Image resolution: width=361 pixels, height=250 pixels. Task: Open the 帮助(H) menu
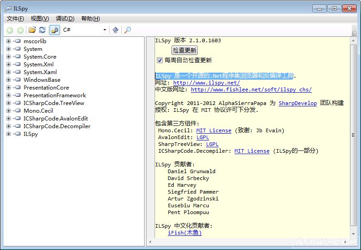coord(90,19)
